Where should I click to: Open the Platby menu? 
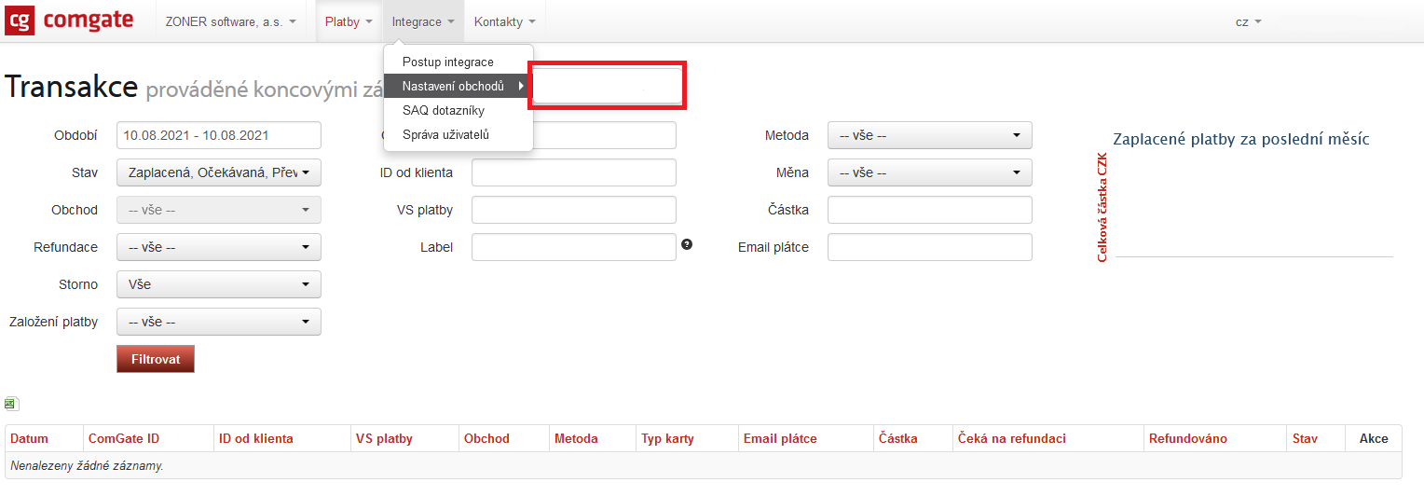[x=349, y=21]
